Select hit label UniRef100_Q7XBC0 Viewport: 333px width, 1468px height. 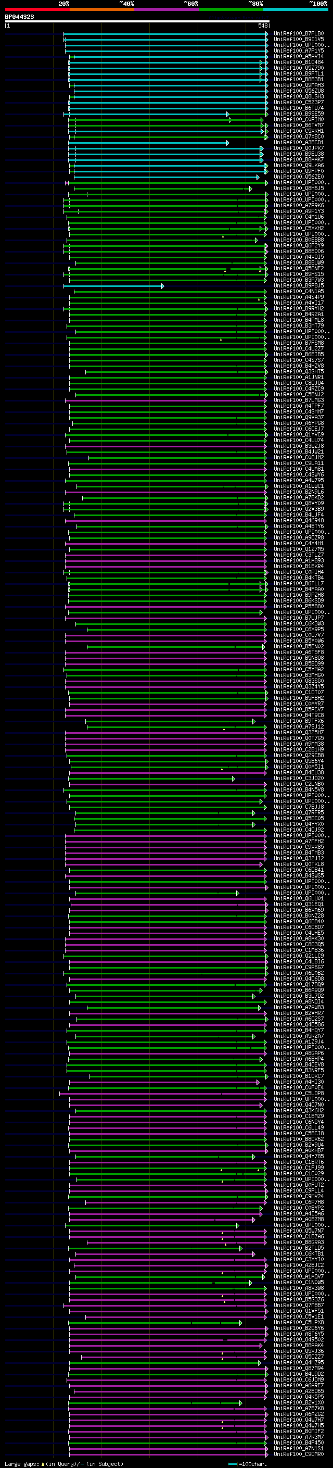click(x=299, y=136)
